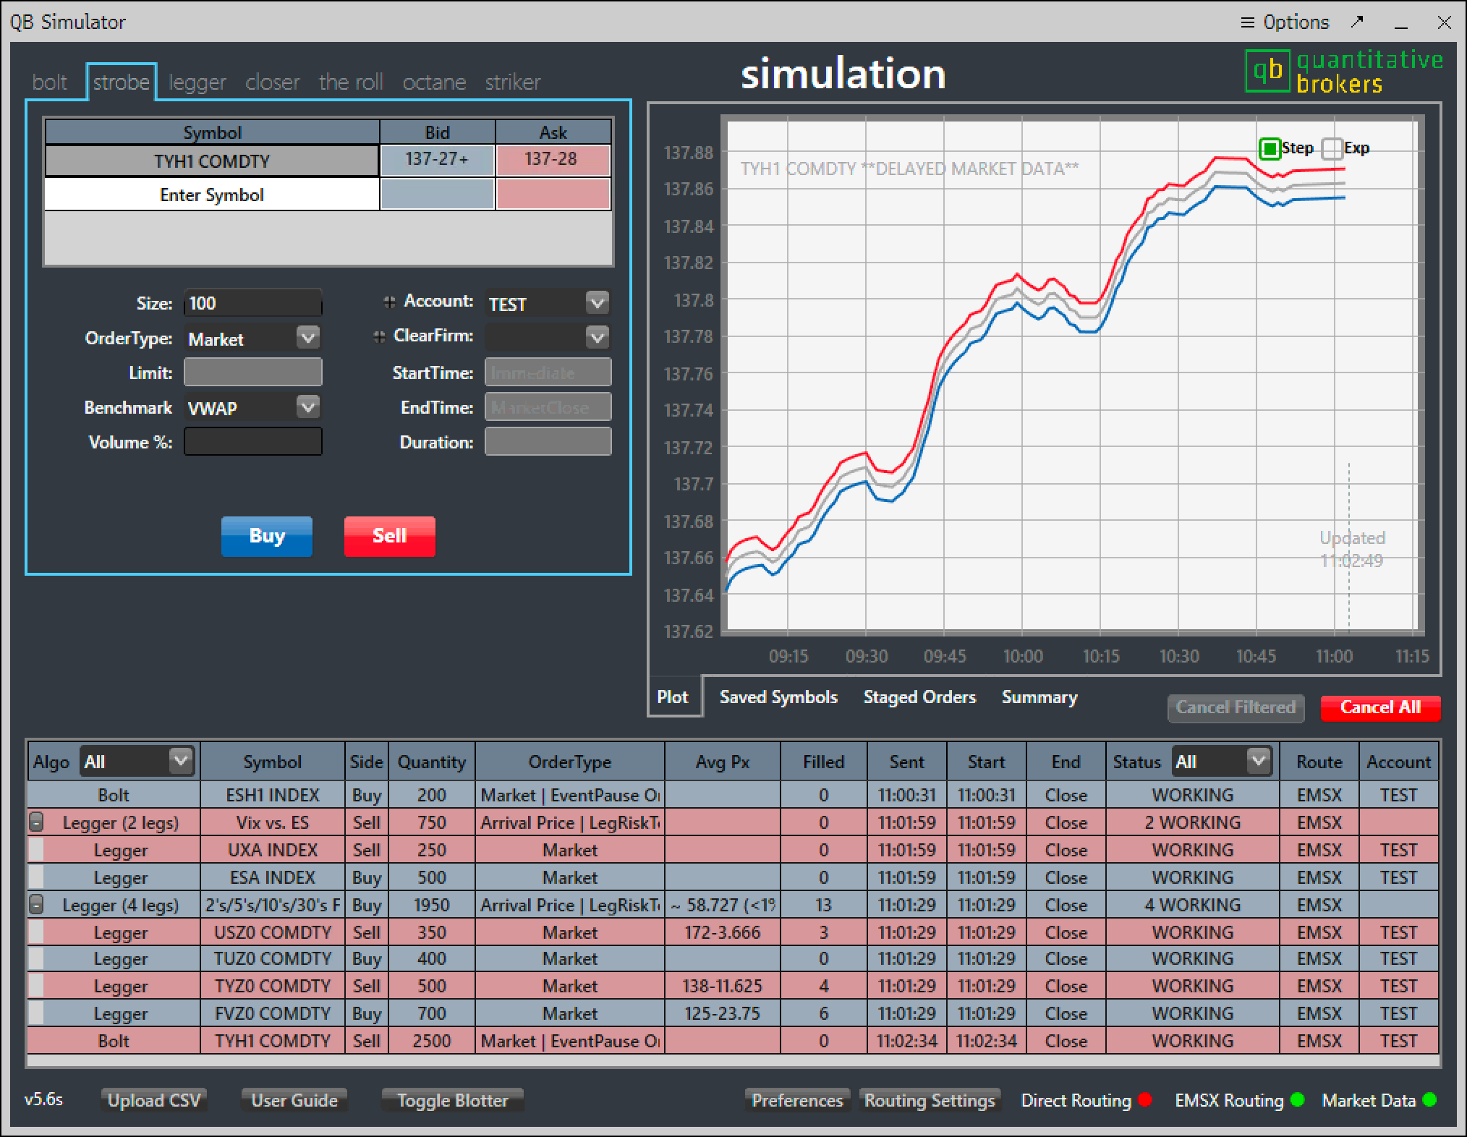Image resolution: width=1467 pixels, height=1137 pixels.
Task: Click the pop-out arrow icon
Action: pos(1357,22)
